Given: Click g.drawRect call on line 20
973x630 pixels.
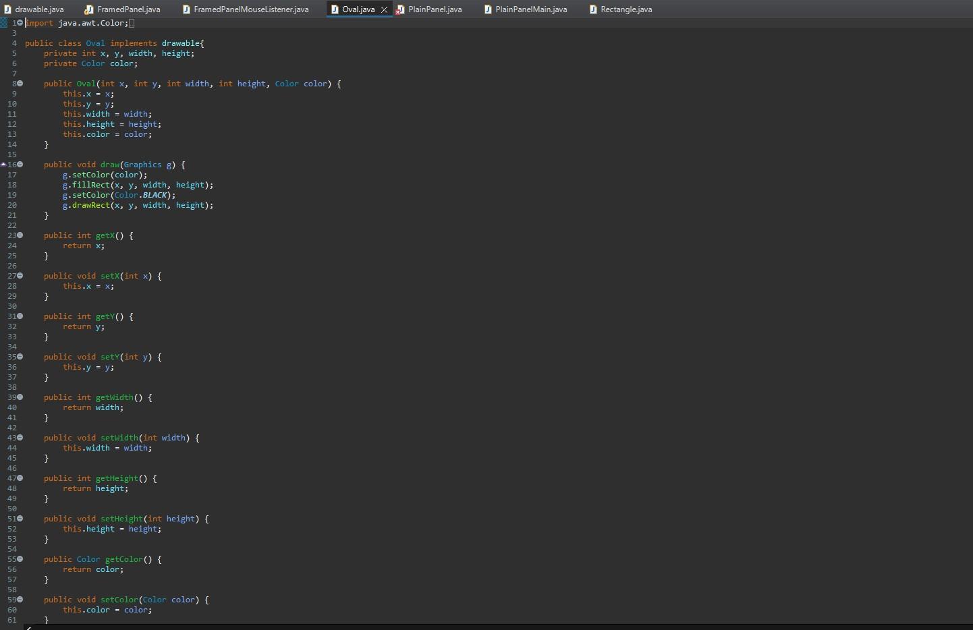Looking at the screenshot, I should [x=138, y=205].
